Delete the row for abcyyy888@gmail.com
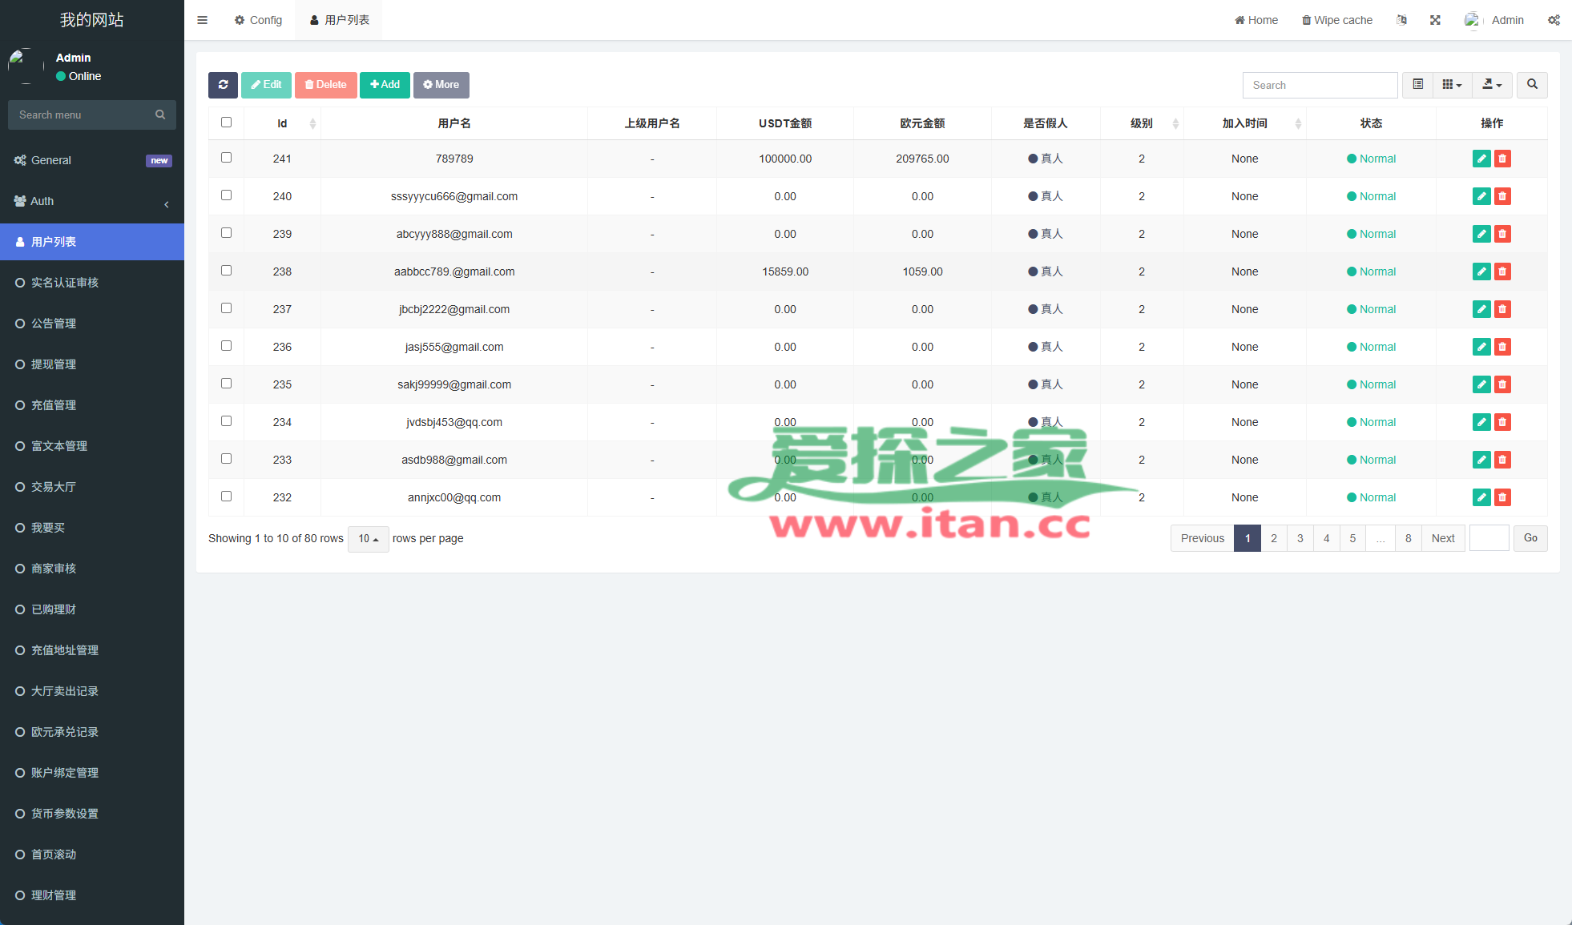This screenshot has height=925, width=1572. (x=1502, y=234)
